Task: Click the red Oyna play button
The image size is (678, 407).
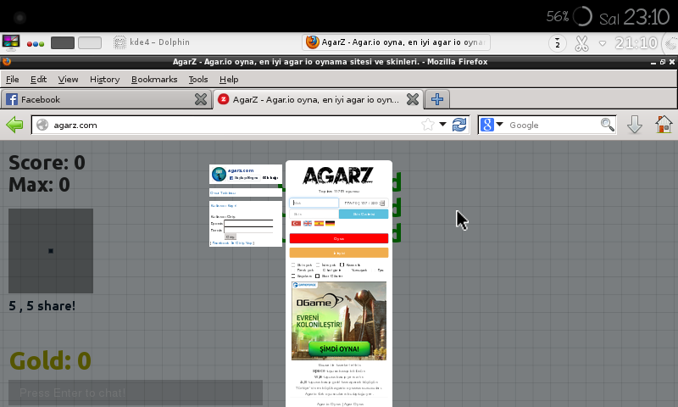Action: click(x=339, y=238)
